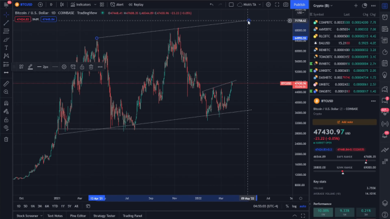390x219 pixels.
Task: Open chart settings gear in top bar
Action: click(268, 4)
